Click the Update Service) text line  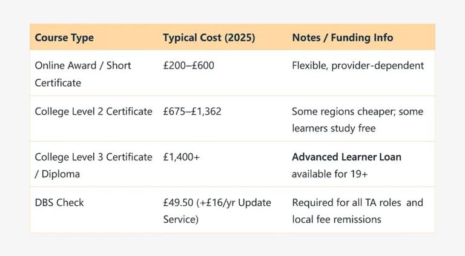click(180, 219)
